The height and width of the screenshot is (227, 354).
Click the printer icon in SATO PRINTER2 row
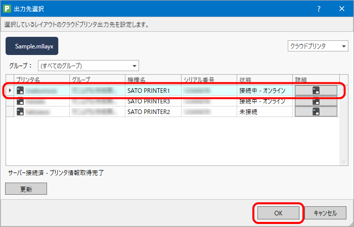tap(20, 111)
